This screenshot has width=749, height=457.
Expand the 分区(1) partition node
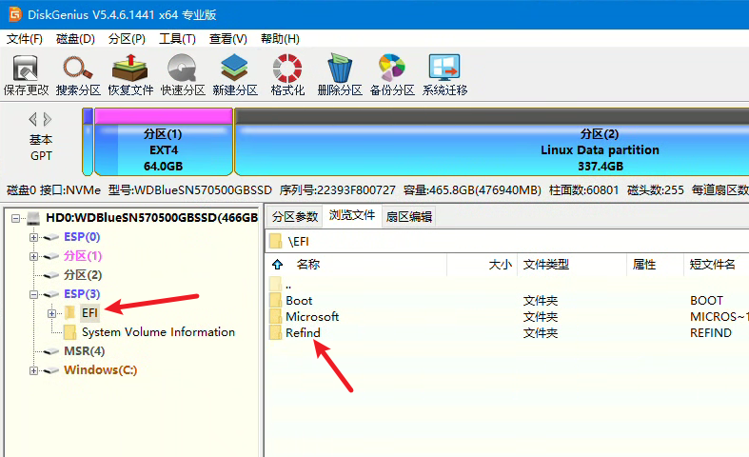33,256
